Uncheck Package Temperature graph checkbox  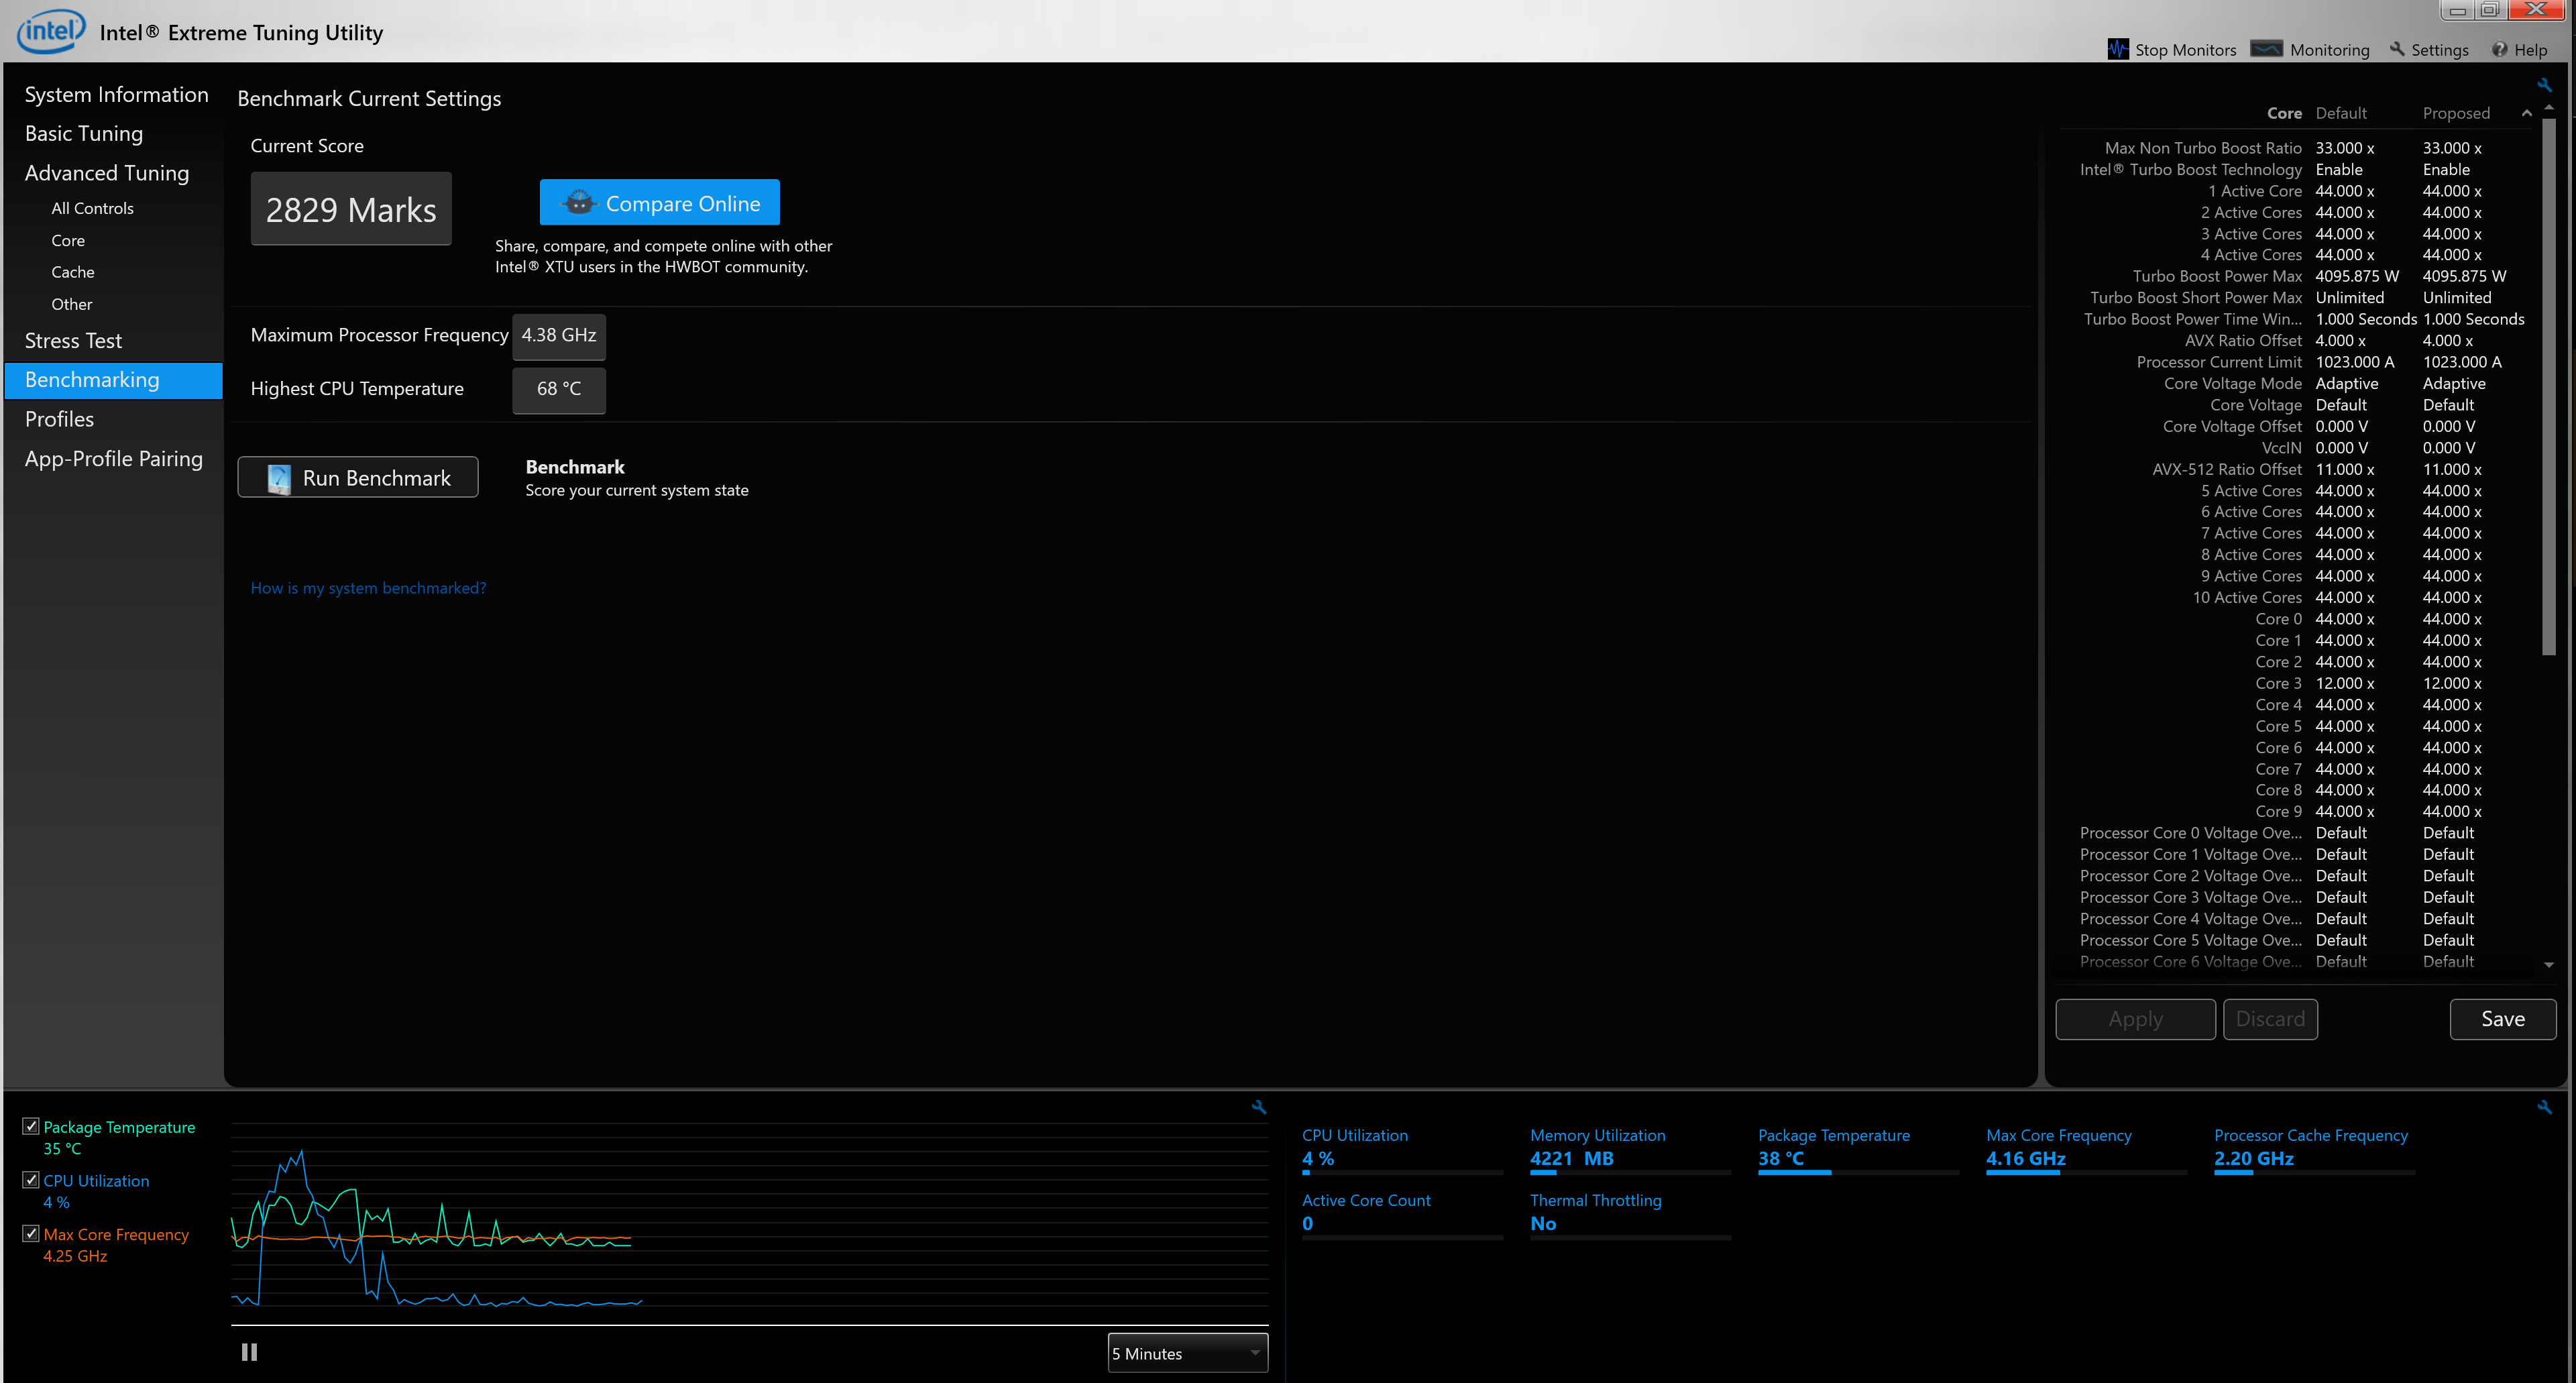click(31, 1126)
